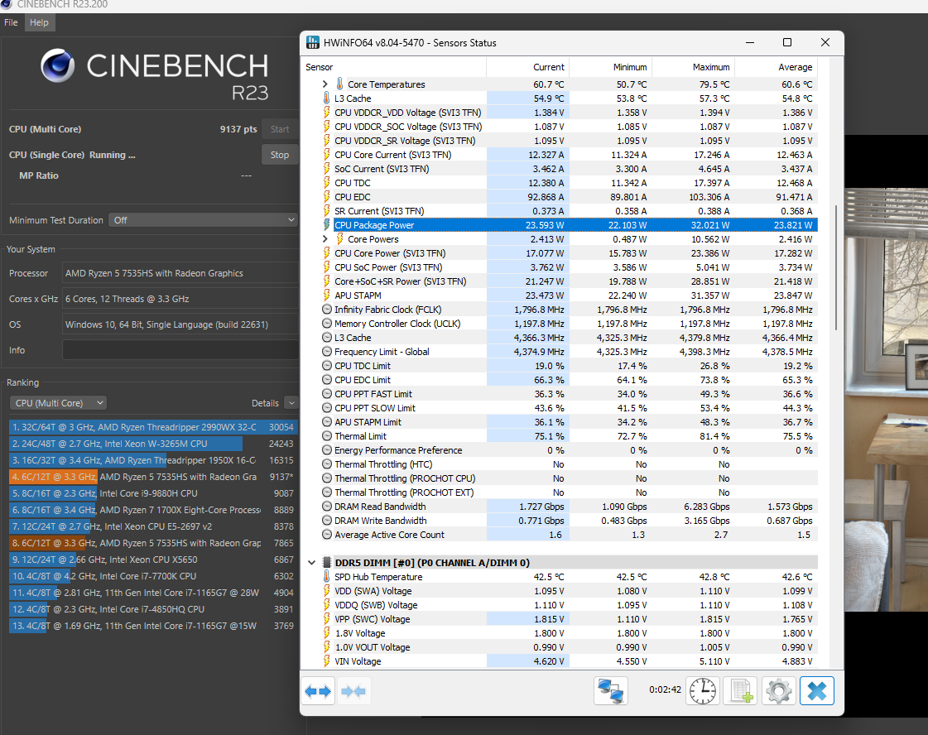Click lightning icon beside VPP (SWC) Voltage
The width and height of the screenshot is (928, 735).
326,619
